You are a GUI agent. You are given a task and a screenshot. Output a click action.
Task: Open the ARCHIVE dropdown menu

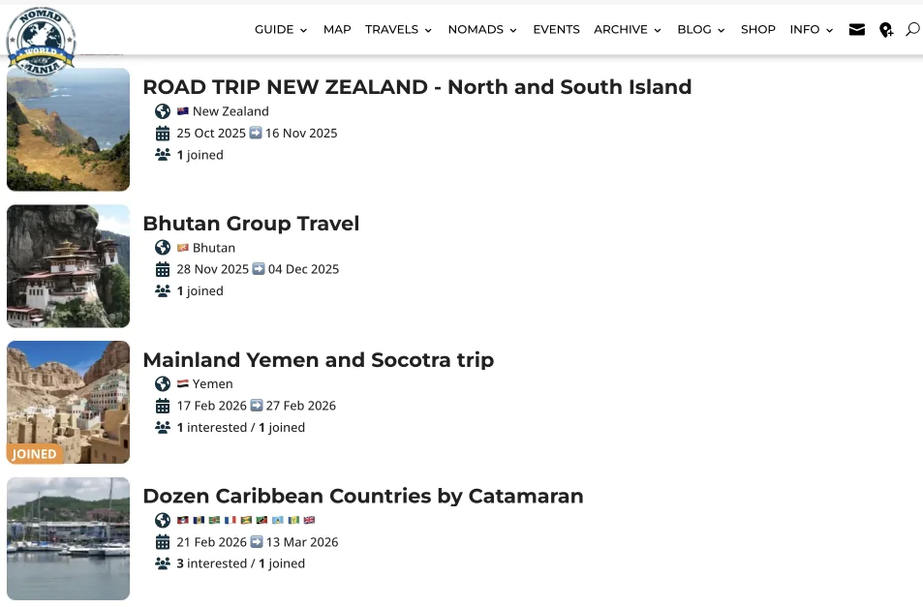pyautogui.click(x=628, y=30)
